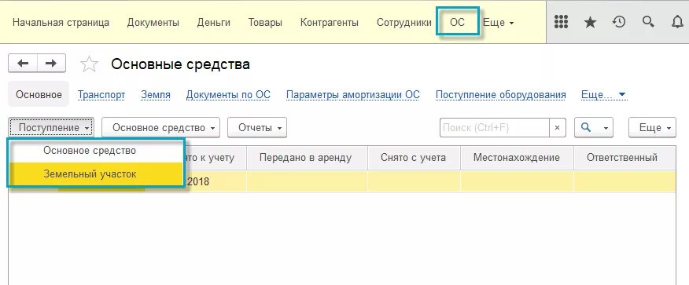Expand Еще... links dropdown
Viewport: 689px width, 285px height.
pyautogui.click(x=604, y=95)
